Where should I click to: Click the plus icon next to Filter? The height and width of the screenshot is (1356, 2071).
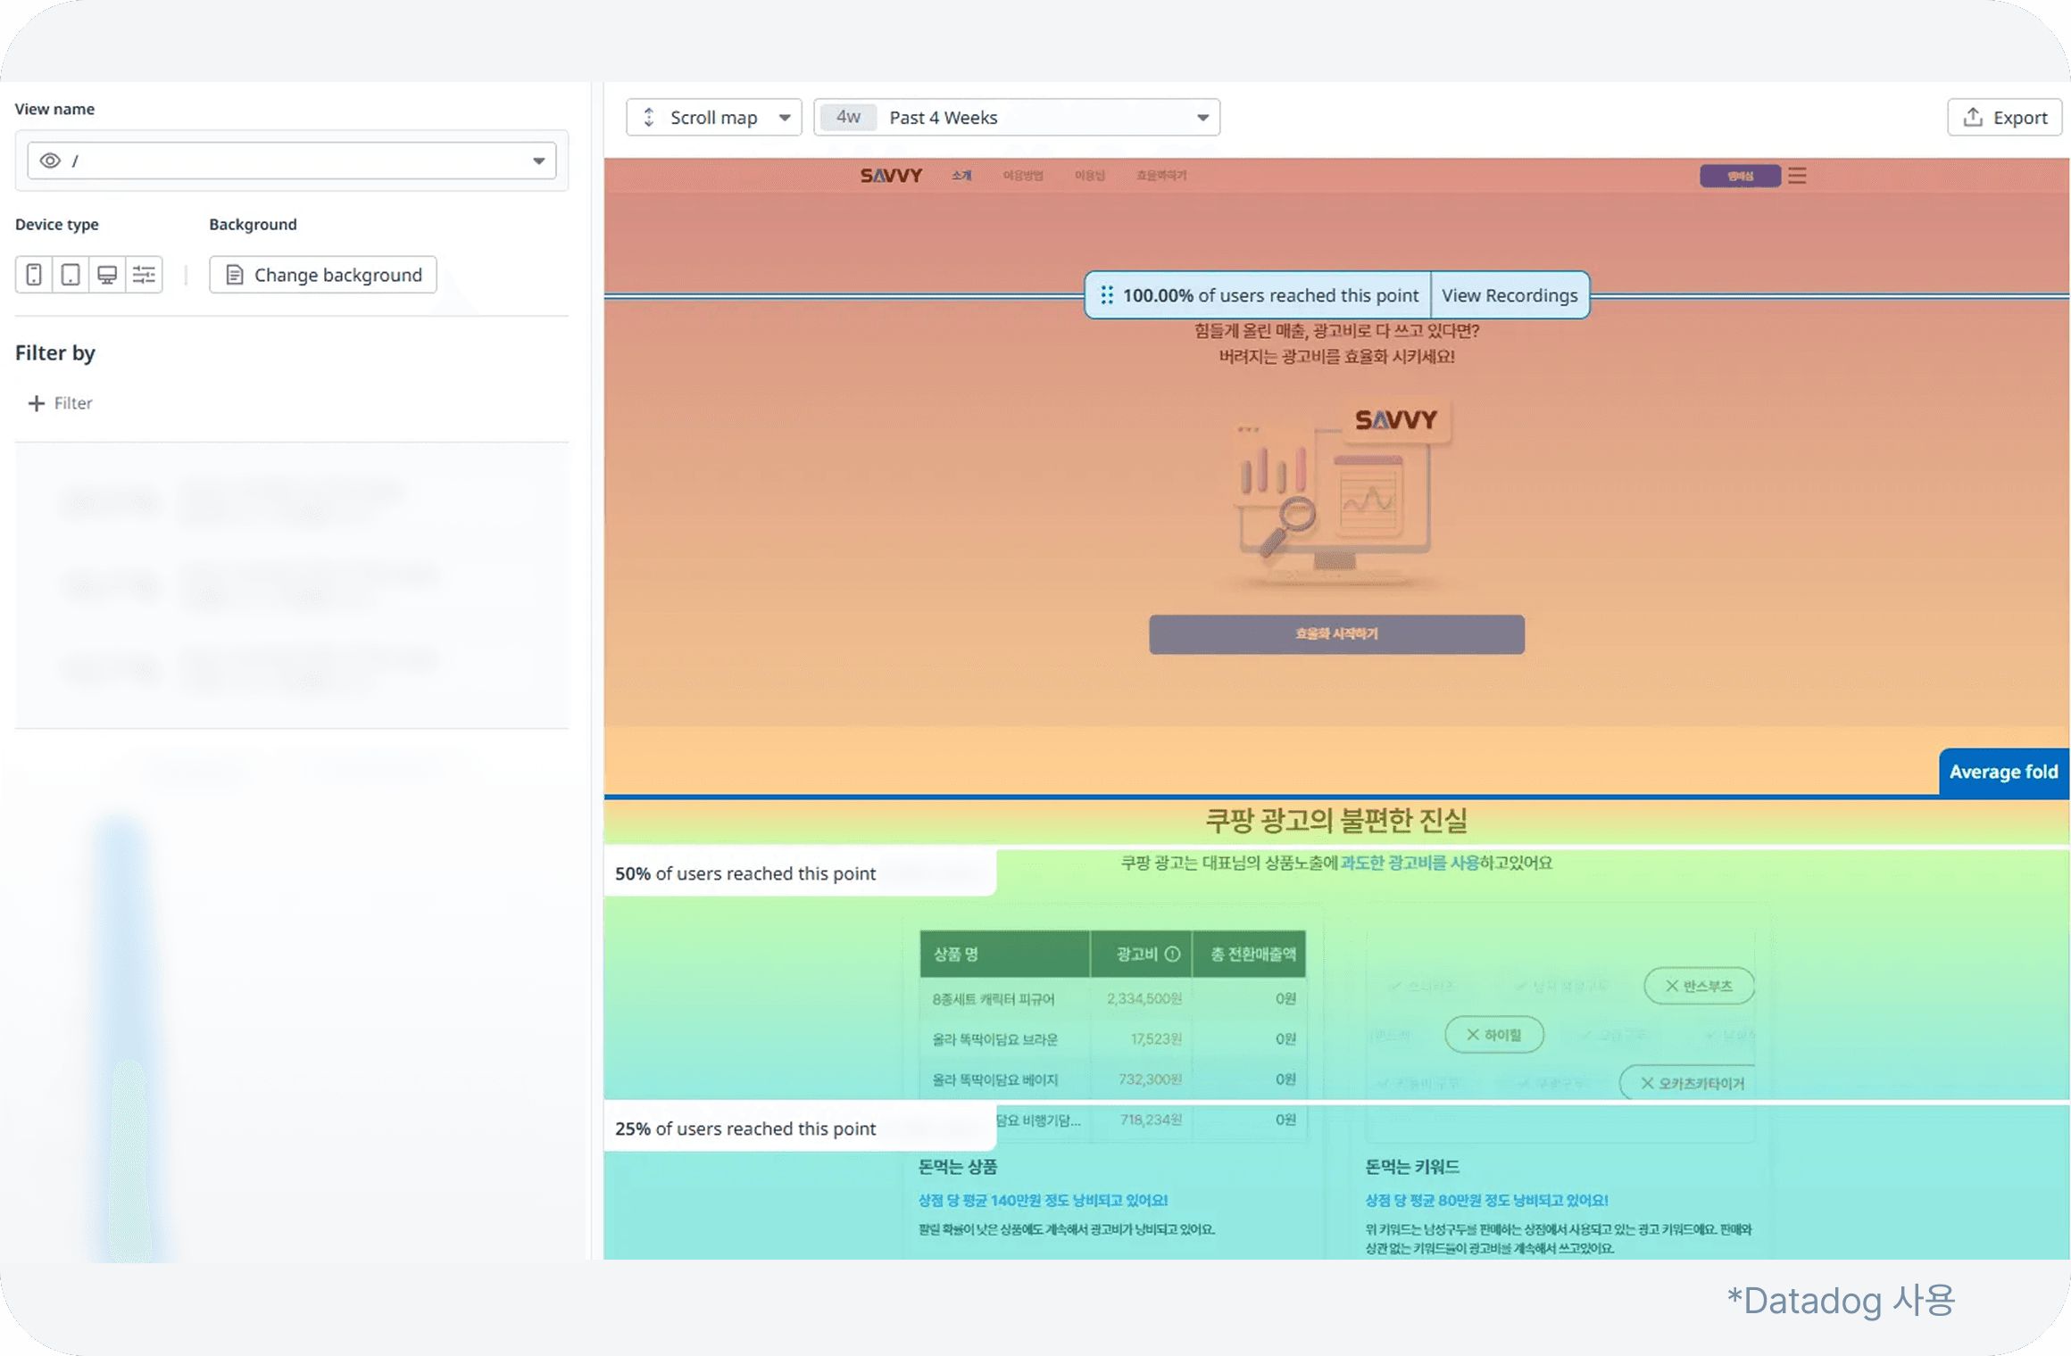coord(36,403)
